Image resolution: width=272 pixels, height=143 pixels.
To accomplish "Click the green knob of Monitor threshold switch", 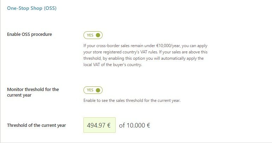I will click(98, 90).
